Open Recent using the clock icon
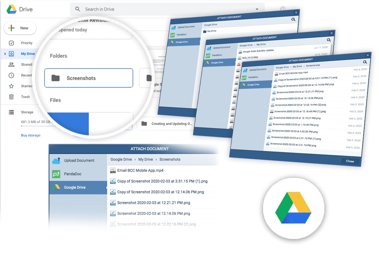Screen dimensions: 379x270 point(11,75)
